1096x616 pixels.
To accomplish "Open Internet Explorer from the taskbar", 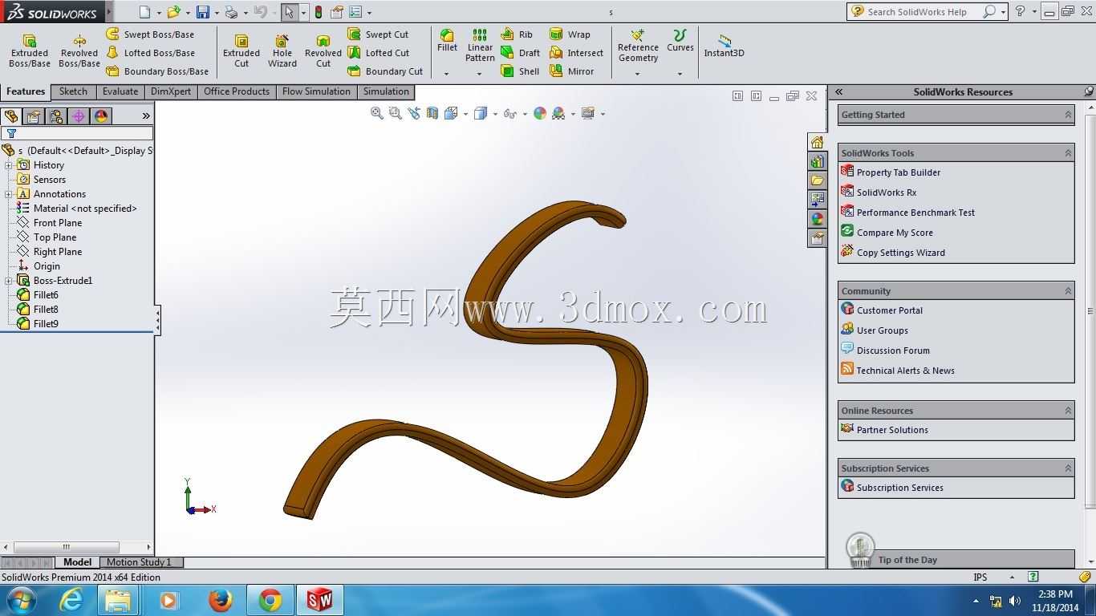I will pos(71,600).
